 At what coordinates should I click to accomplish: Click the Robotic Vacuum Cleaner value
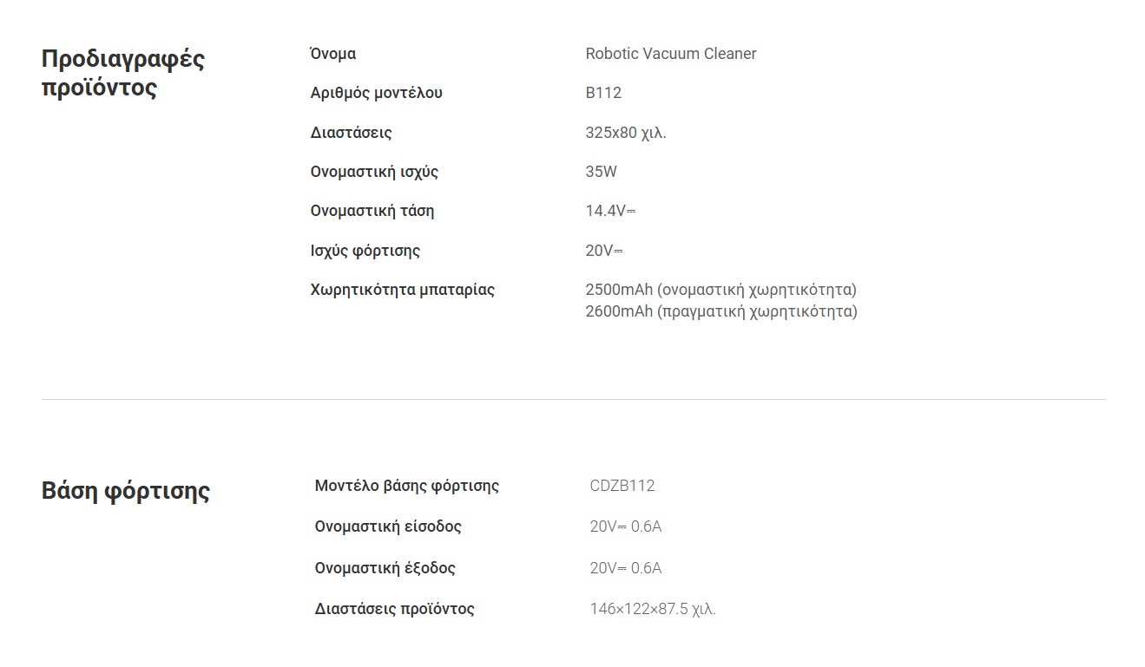pos(671,54)
